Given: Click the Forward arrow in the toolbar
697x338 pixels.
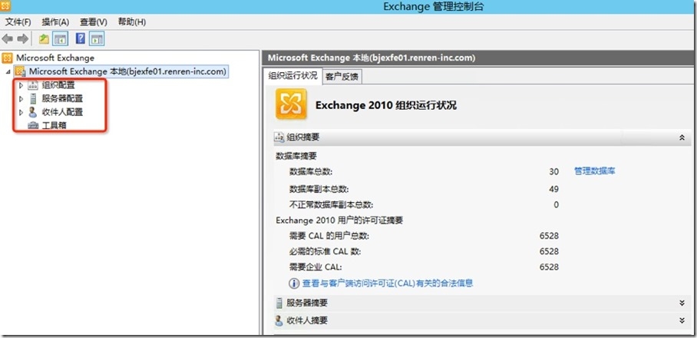Looking at the screenshot, I should coord(22,39).
